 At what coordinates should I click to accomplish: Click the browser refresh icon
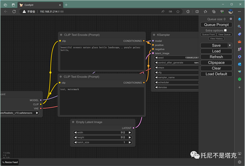14,11
